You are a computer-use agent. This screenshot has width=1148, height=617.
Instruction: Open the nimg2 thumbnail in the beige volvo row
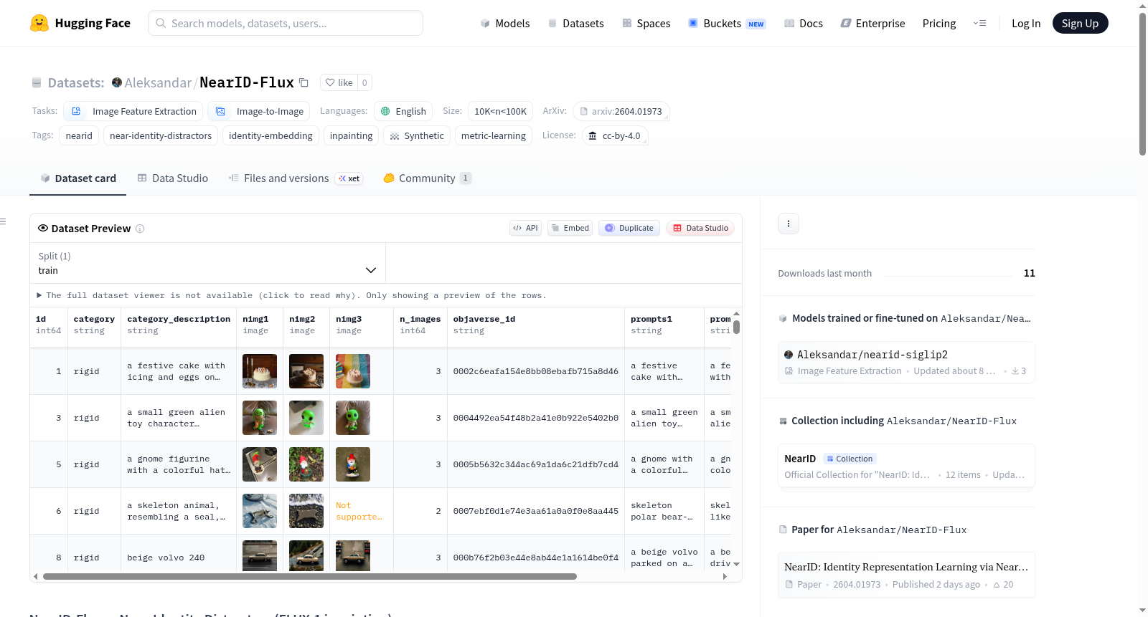pos(306,556)
